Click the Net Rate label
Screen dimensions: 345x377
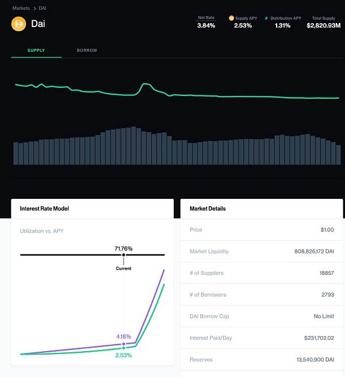206,18
